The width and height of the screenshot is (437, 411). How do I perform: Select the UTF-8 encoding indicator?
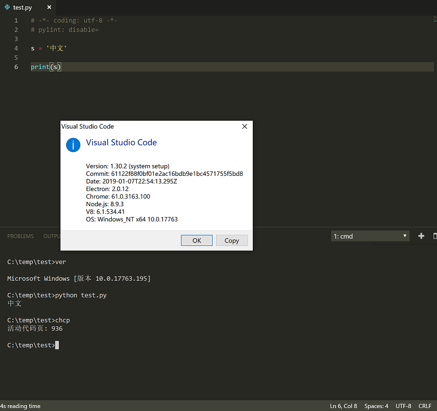[x=403, y=406]
